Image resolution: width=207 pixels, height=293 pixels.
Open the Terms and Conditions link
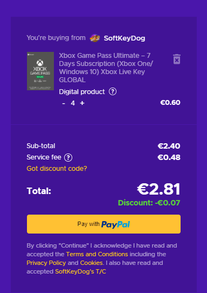97,254
